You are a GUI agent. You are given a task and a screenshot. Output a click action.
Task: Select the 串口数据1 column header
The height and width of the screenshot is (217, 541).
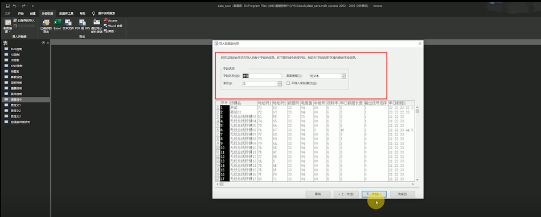[x=401, y=103]
